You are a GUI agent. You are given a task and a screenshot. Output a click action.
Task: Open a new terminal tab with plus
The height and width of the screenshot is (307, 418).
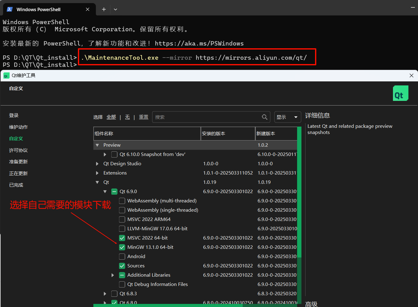click(104, 9)
